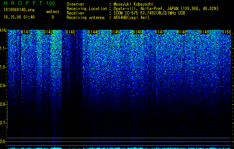Click the 0146 time marker
The width and height of the screenshot is (234, 149).
[x=137, y=32]
